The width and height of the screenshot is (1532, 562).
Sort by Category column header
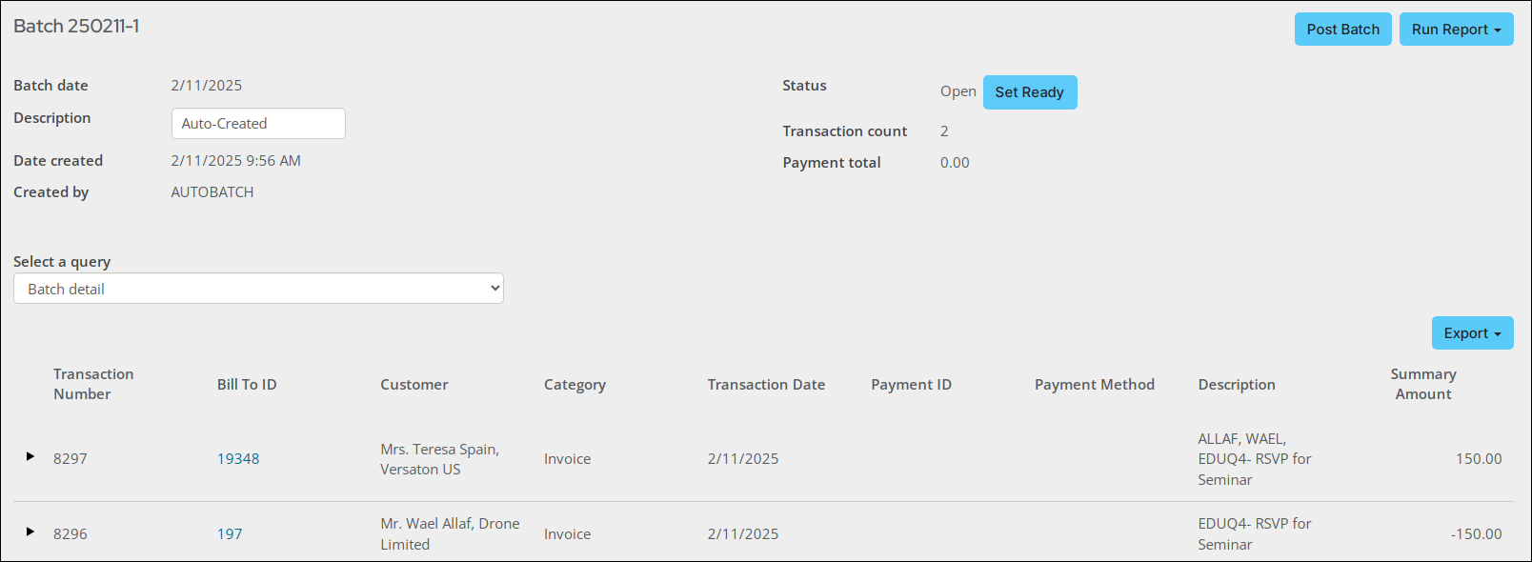click(x=574, y=385)
